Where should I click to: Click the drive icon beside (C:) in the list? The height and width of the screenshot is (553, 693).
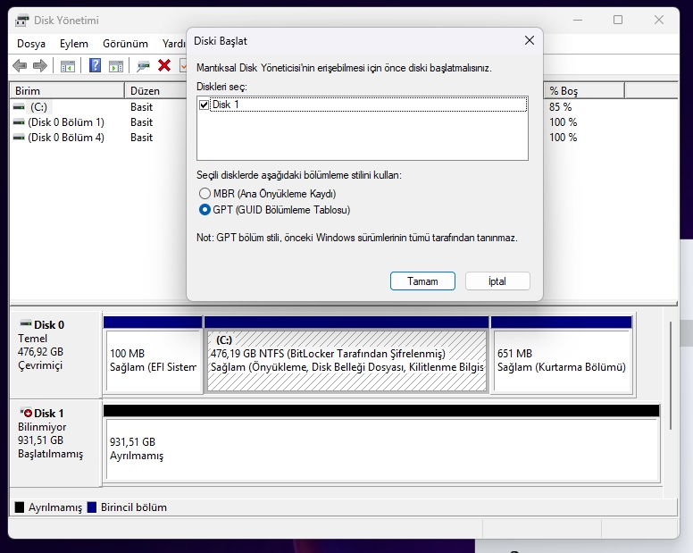click(19, 107)
